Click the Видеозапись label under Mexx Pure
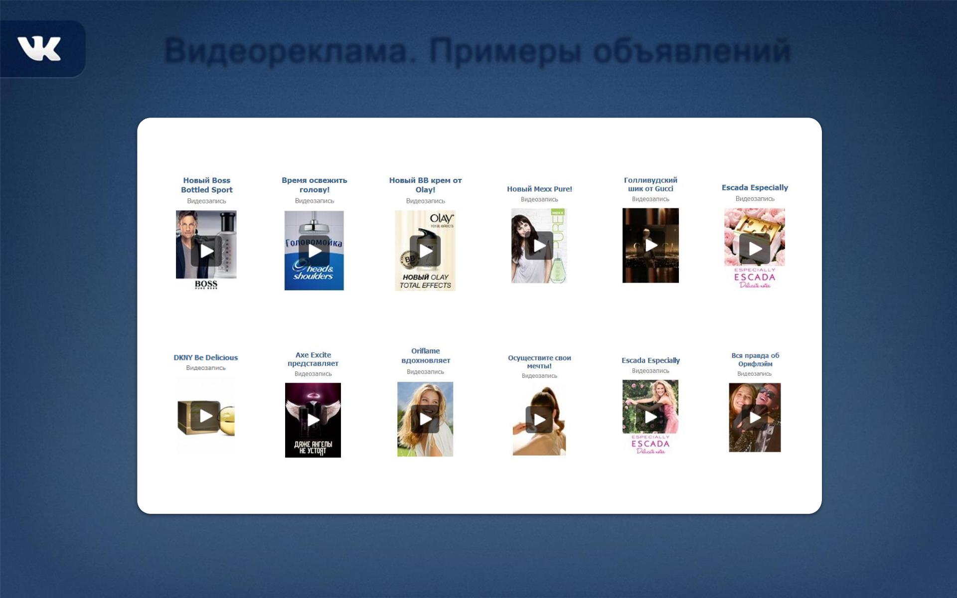 tap(539, 199)
